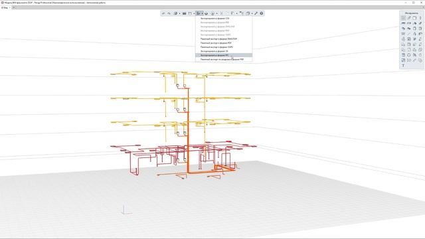Click third icon in Tools panel fourth row
The height and width of the screenshot is (239, 425).
[414, 34]
